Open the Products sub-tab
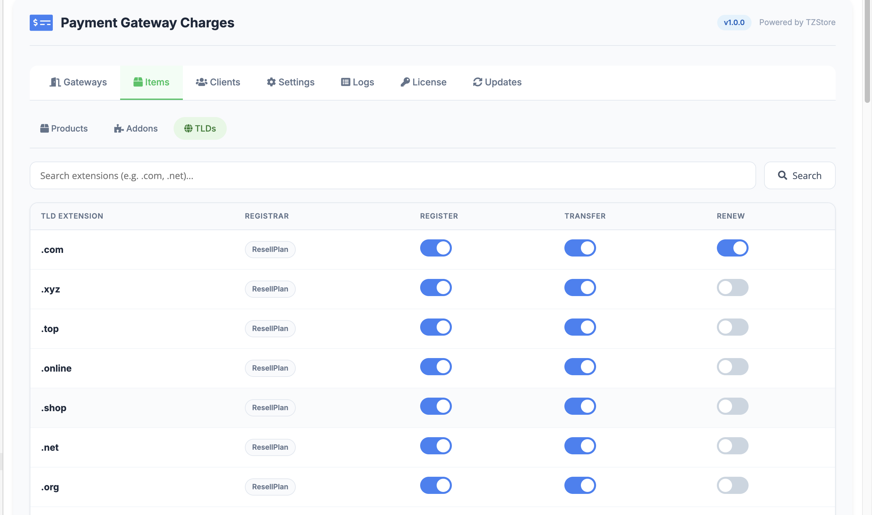872x515 pixels. (x=64, y=128)
